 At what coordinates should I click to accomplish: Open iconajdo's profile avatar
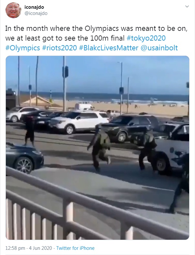(13, 10)
